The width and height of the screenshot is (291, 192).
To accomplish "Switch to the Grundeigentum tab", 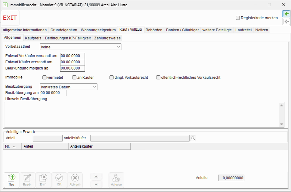I will [64, 30].
